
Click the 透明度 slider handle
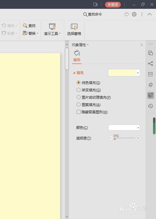point(115,139)
